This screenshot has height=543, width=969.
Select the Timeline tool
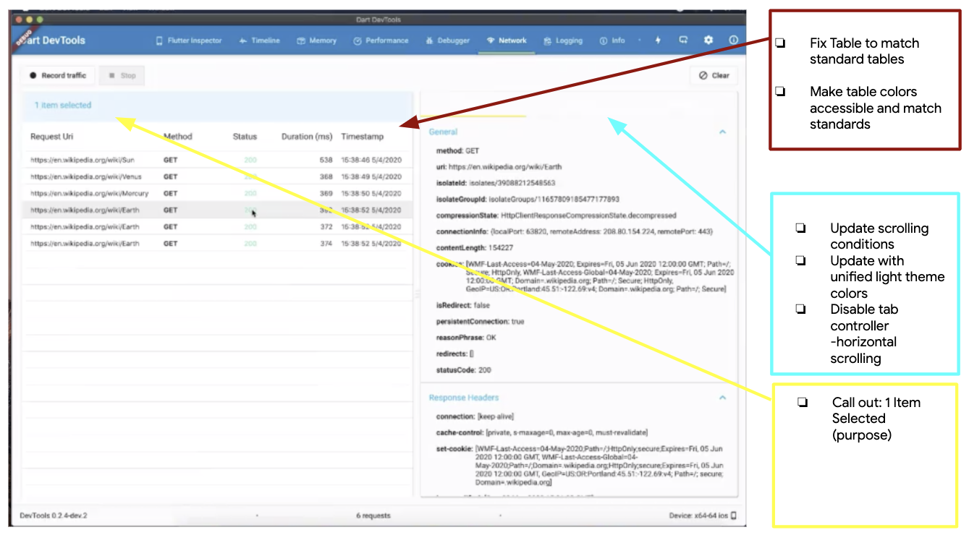[259, 40]
